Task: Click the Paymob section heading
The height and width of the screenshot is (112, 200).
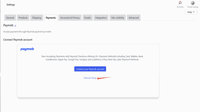Action: [8, 25]
